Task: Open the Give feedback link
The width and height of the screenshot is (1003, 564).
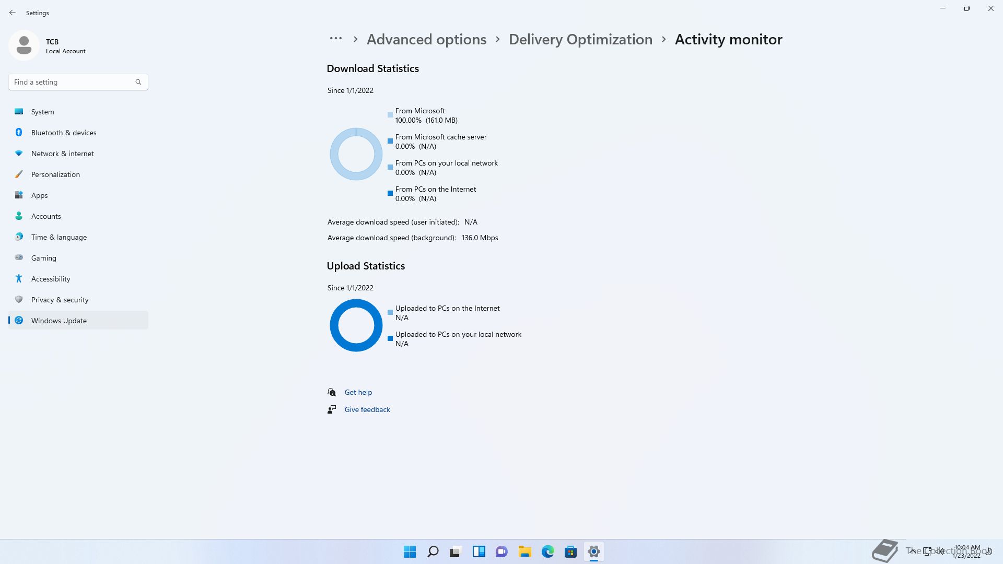Action: click(367, 409)
